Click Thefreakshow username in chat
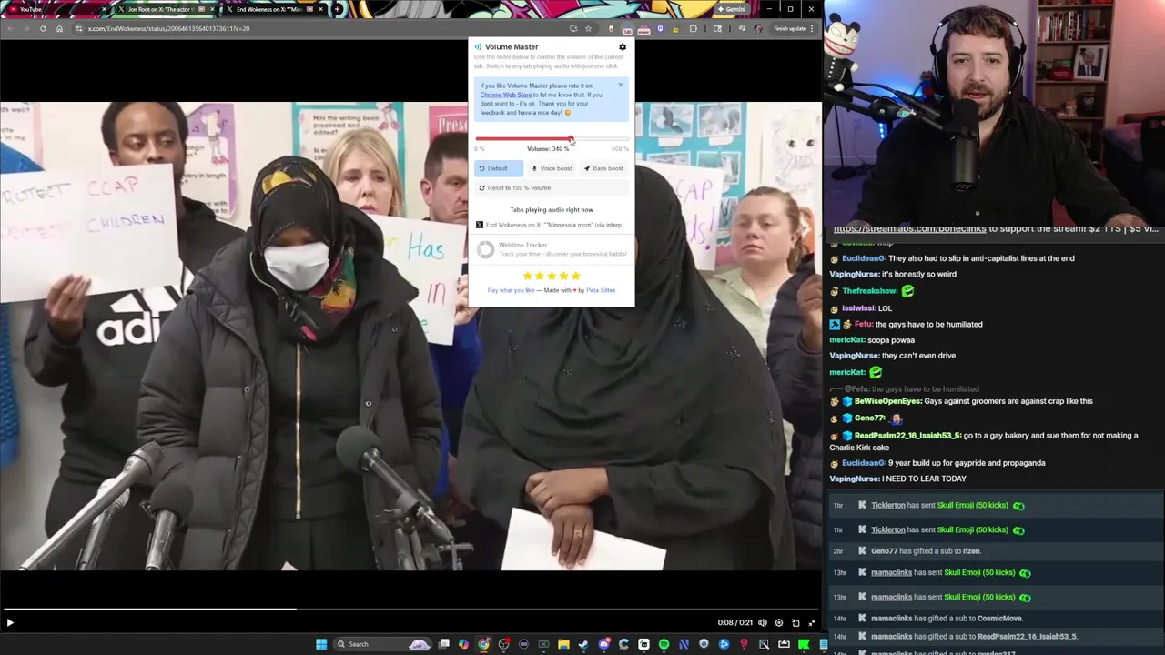Viewport: 1165px width, 655px height. [869, 291]
